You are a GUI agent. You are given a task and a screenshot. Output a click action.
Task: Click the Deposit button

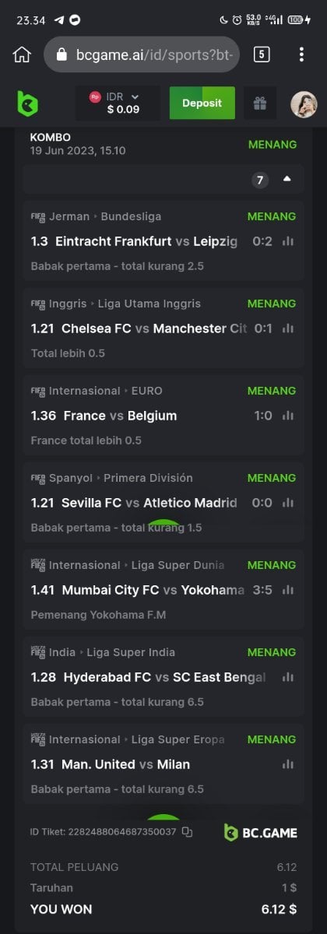(202, 103)
